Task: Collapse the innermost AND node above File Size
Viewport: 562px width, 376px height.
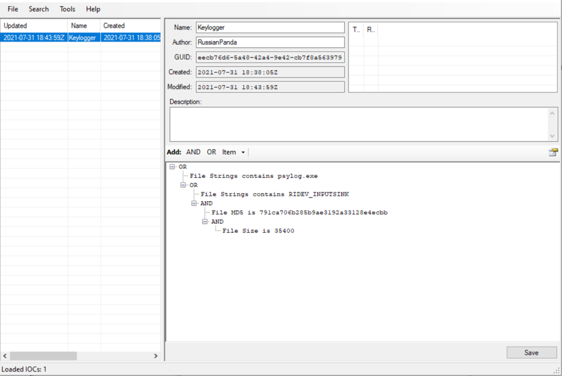Action: coord(205,221)
